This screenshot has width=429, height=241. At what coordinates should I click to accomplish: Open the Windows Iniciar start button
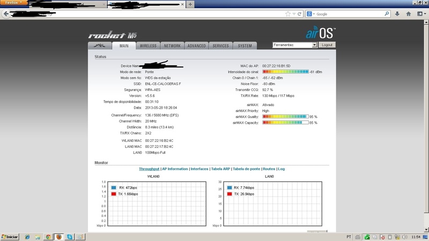tap(10, 237)
